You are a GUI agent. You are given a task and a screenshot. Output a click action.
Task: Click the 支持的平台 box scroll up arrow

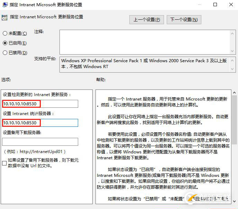(232, 60)
